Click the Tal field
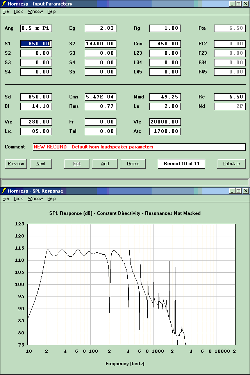The width and height of the screenshot is (250, 375). tap(100, 131)
